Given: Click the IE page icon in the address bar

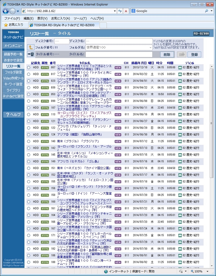Looking at the screenshot, I should pos(24,11).
